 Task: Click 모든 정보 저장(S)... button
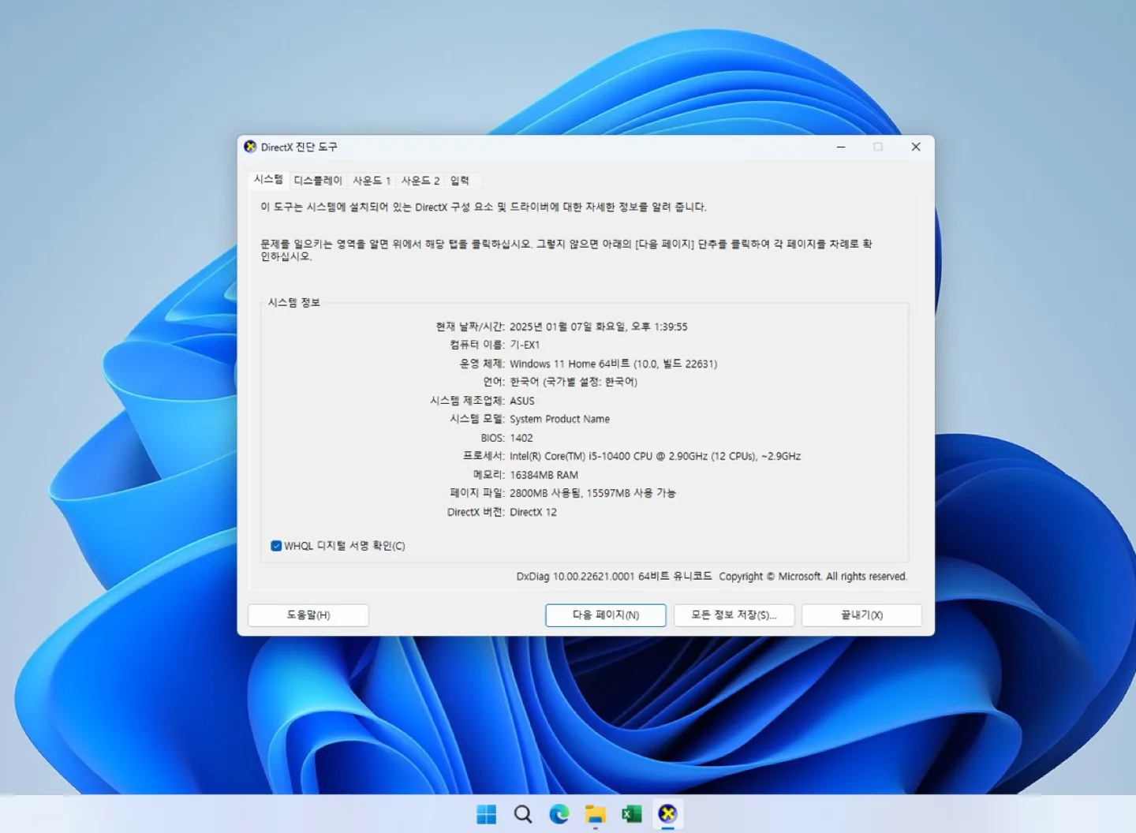click(x=734, y=615)
